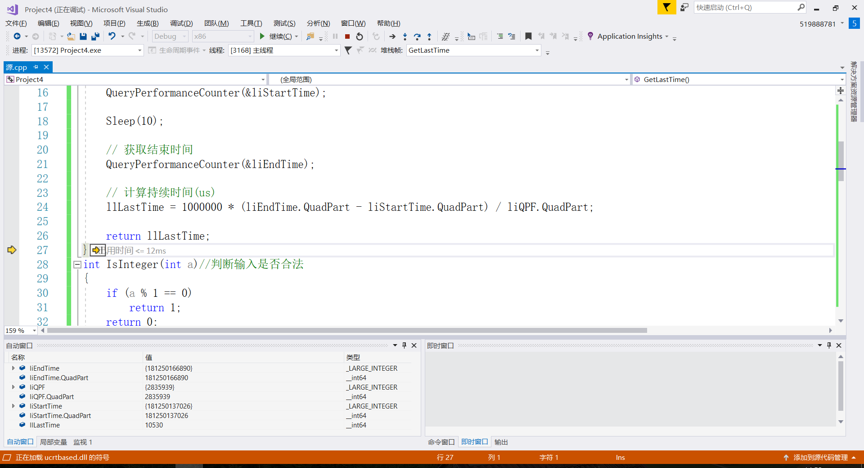Switch to the 命令窗口 tab

pos(441,442)
